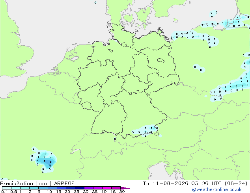Screen dimensions: 250x193
Task: Click the '40' legend scale label
Action: point(104,191)
